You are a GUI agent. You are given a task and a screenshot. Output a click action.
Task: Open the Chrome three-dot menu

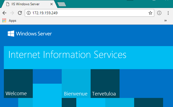(x=168, y=13)
